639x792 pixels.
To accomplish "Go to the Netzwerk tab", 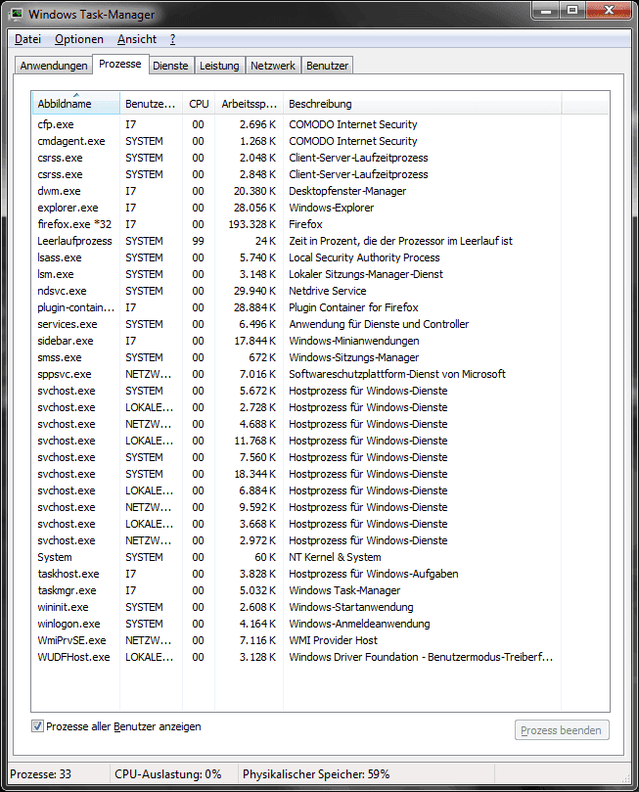I will click(273, 66).
